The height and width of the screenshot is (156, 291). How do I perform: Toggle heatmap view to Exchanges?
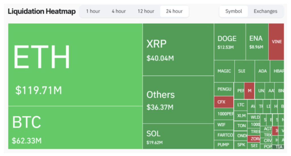(265, 11)
